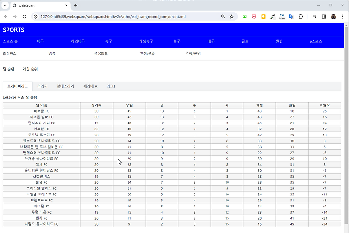This screenshot has width=349, height=233.
Task: Open the 배구 menu item
Action: pyautogui.click(x=211, y=41)
